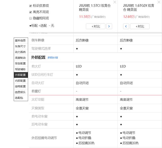Viewport: 162px width, 148px height.
Task: Jump to 底盘制动 section
Action: [x=21, y=58]
